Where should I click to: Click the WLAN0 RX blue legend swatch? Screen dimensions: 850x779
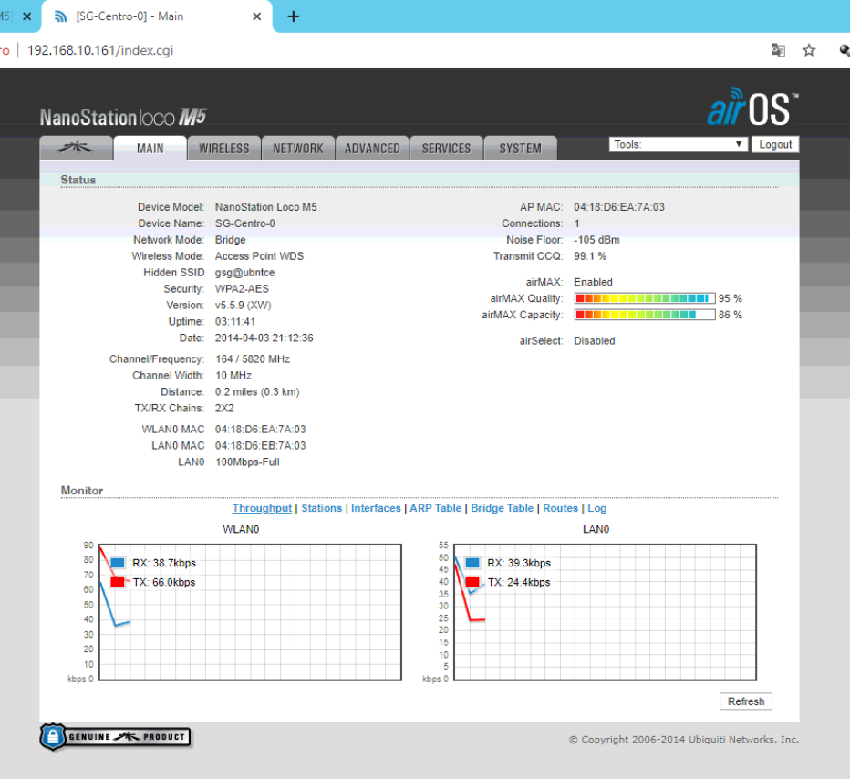click(x=117, y=563)
